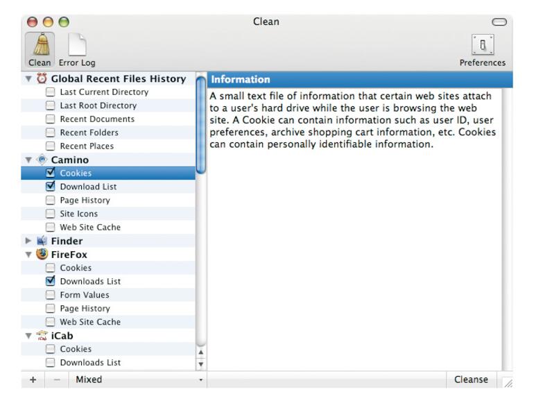Select 'Recent Documents' row label

tap(97, 119)
